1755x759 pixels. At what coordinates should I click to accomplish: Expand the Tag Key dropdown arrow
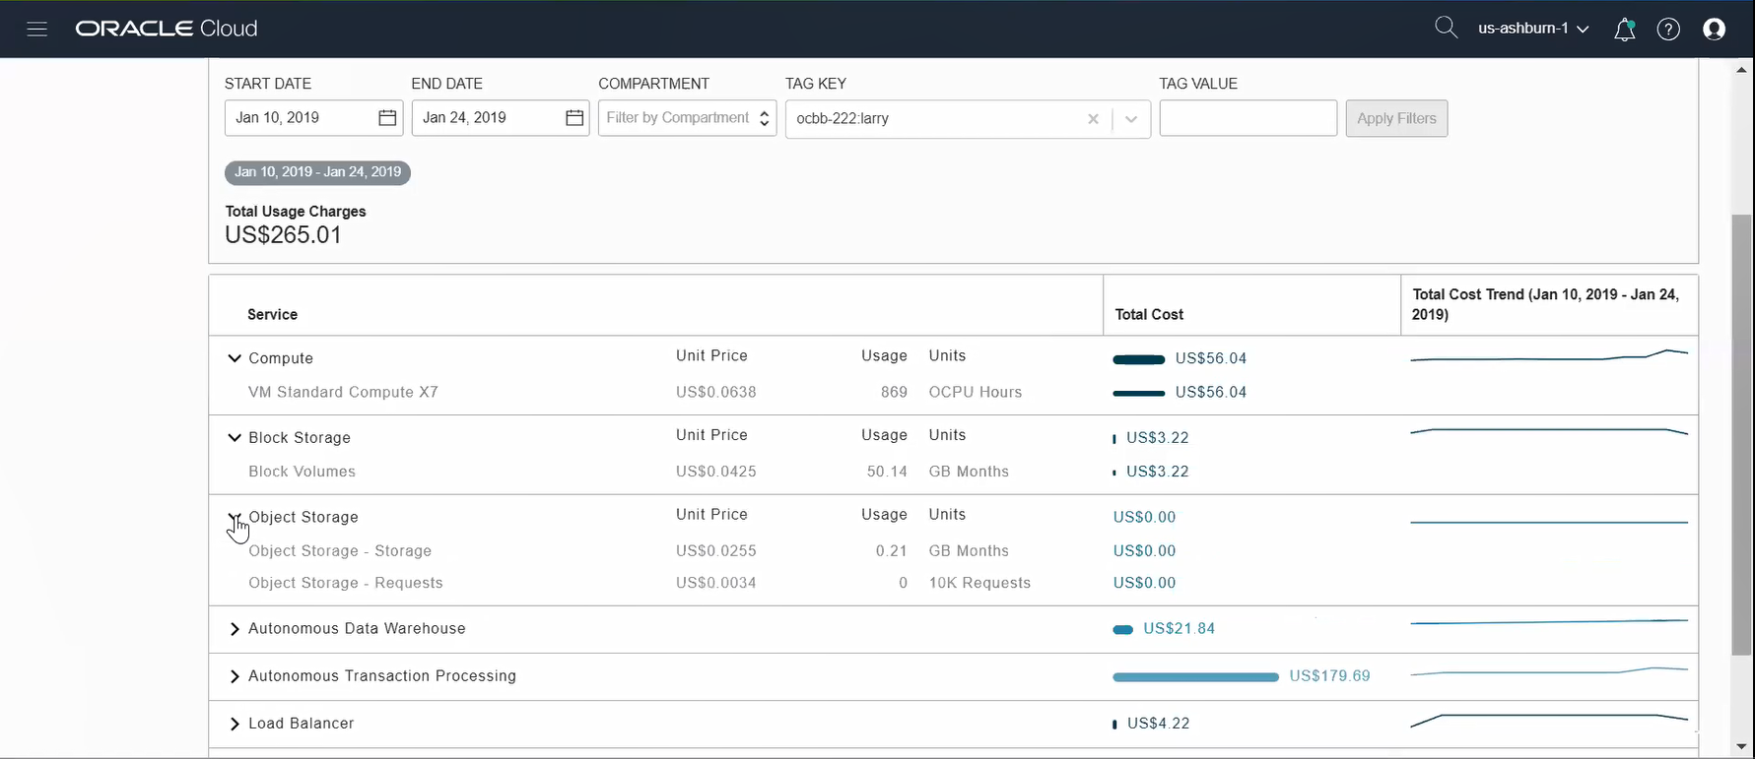point(1131,119)
